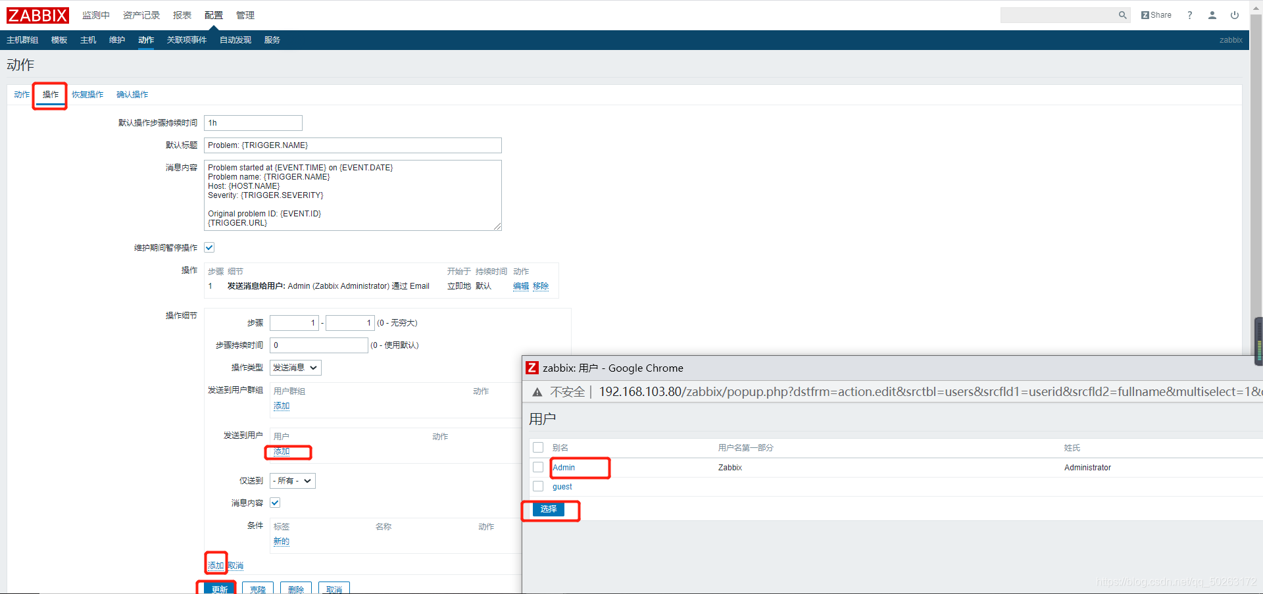The height and width of the screenshot is (594, 1263).
Task: Click the logout power icon
Action: (1235, 15)
